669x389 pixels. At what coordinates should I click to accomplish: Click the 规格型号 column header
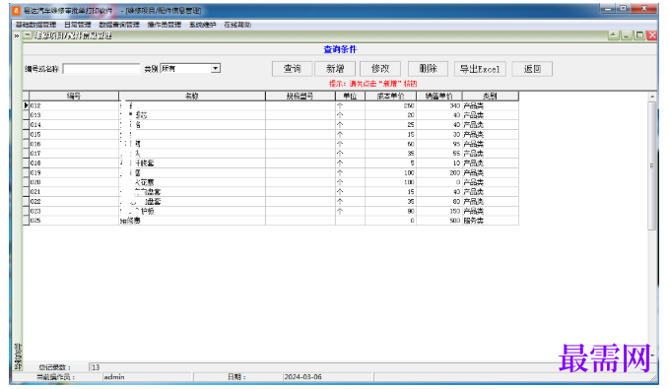(301, 96)
